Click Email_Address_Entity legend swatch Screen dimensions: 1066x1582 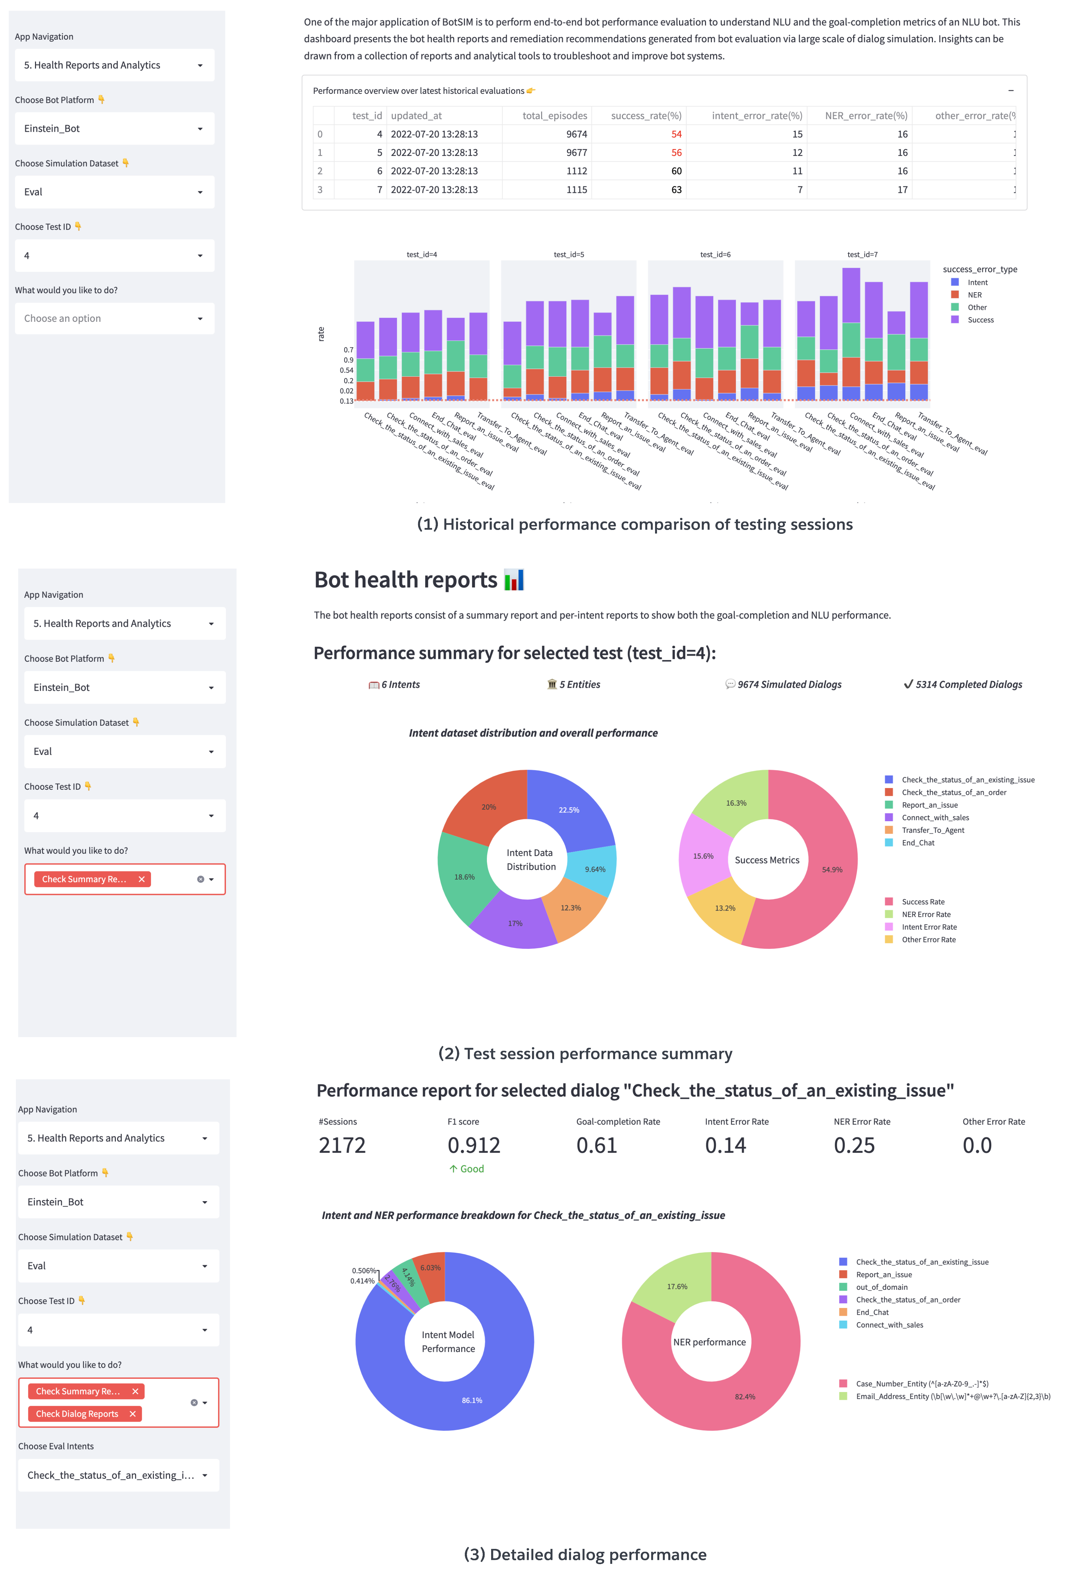click(843, 1396)
